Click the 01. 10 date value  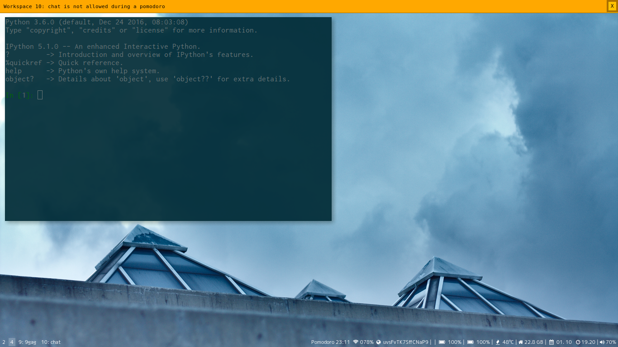564,342
